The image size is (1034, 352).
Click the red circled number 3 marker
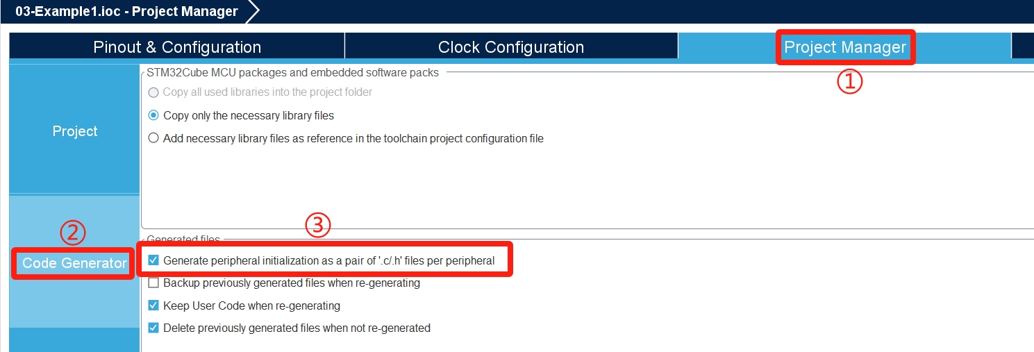[317, 225]
